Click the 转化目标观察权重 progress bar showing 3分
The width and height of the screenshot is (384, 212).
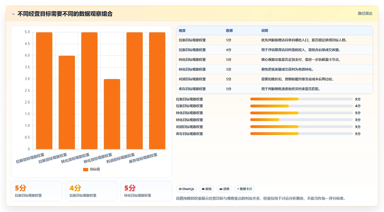tap(301, 120)
